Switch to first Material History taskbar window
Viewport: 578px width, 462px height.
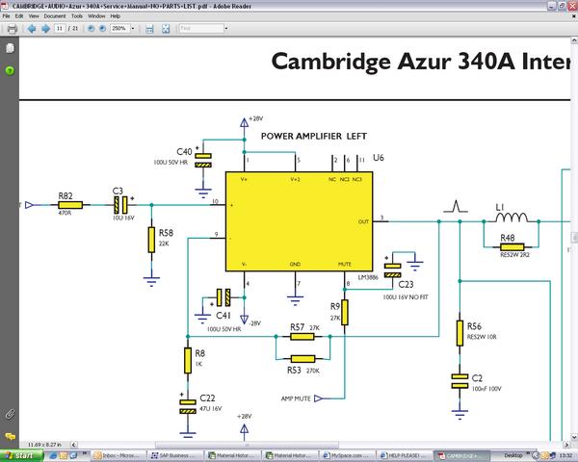(x=233, y=455)
